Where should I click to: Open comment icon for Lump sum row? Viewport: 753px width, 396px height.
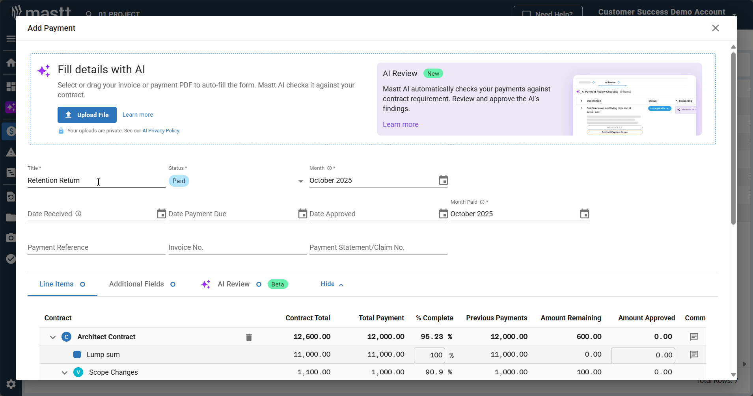(x=694, y=355)
